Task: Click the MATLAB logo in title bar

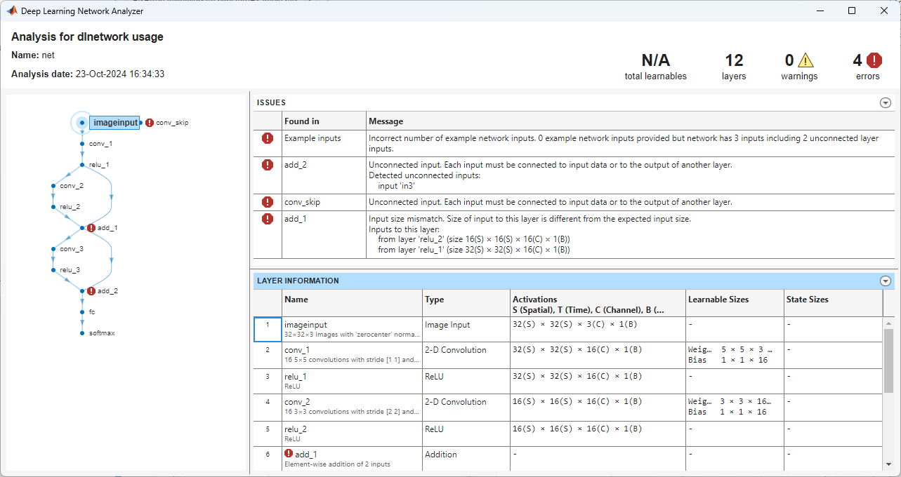Action: point(11,11)
